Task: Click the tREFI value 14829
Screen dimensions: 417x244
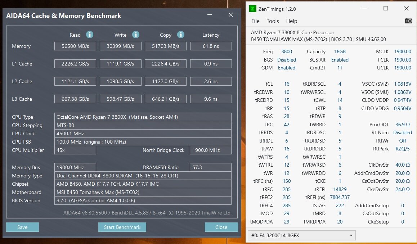Action: click(x=340, y=189)
